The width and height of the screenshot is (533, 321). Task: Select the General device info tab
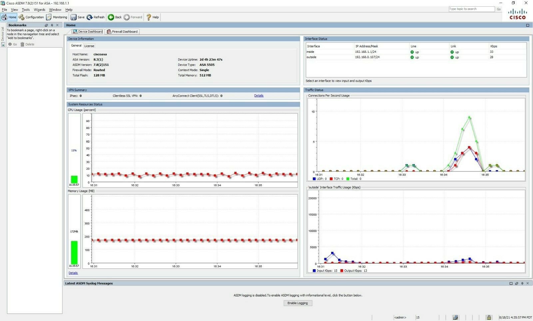coord(76,46)
